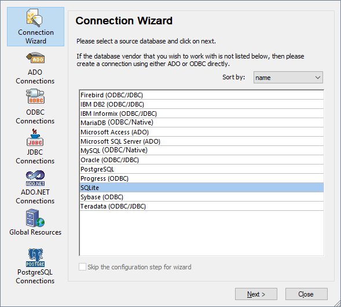341x307 pixels.
Task: Expand the Sort by dropdown arrow
Action: click(x=317, y=78)
